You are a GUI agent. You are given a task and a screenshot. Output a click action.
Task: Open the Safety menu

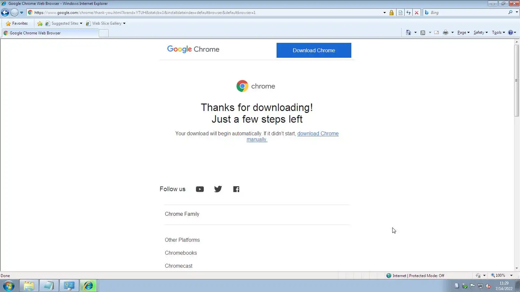481,32
